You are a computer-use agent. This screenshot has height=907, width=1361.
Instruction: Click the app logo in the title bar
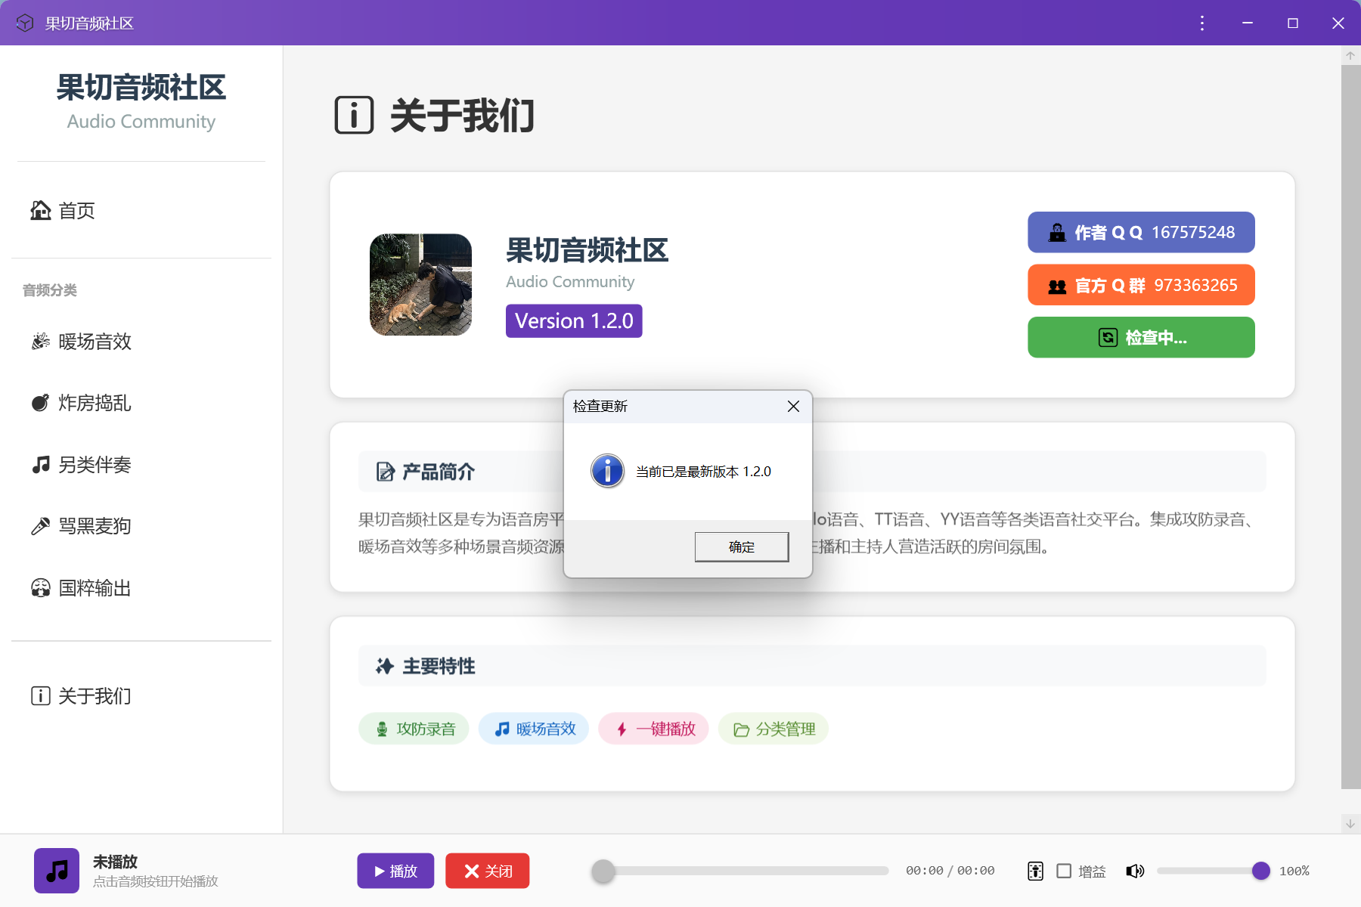point(25,23)
